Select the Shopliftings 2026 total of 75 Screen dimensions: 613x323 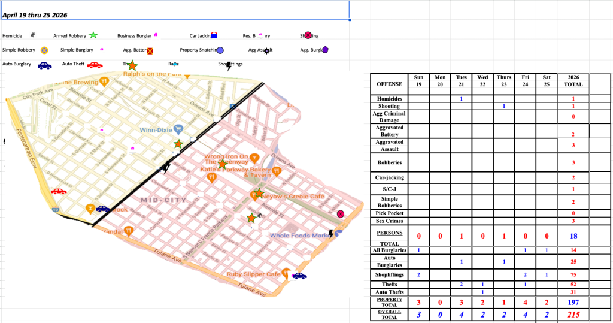(573, 274)
